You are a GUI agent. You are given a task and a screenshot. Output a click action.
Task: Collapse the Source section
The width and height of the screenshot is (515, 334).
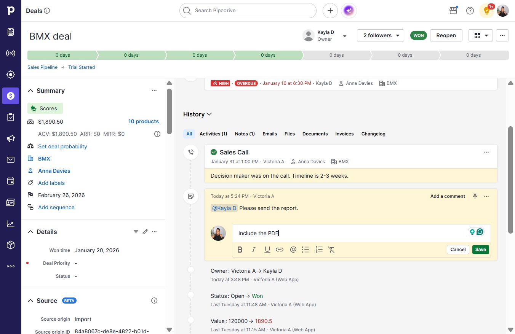30,301
